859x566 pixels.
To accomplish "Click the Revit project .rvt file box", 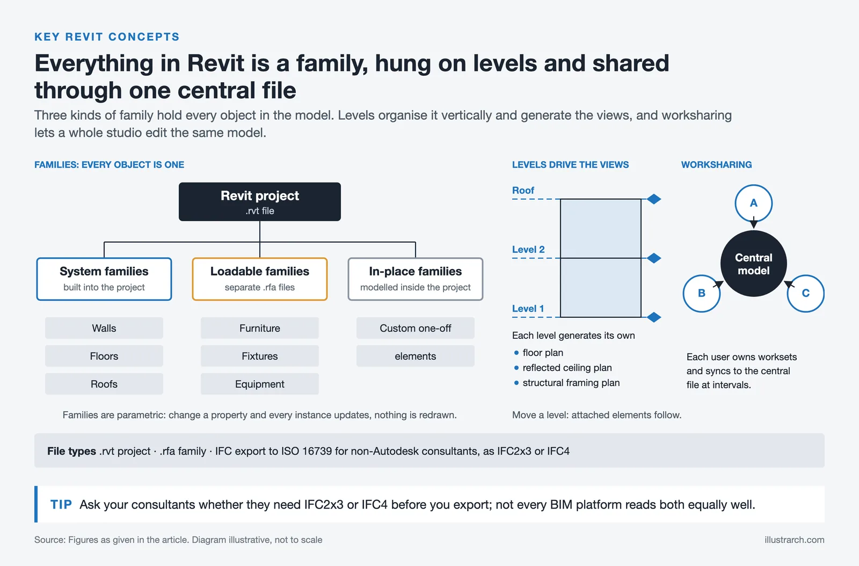I will click(260, 202).
